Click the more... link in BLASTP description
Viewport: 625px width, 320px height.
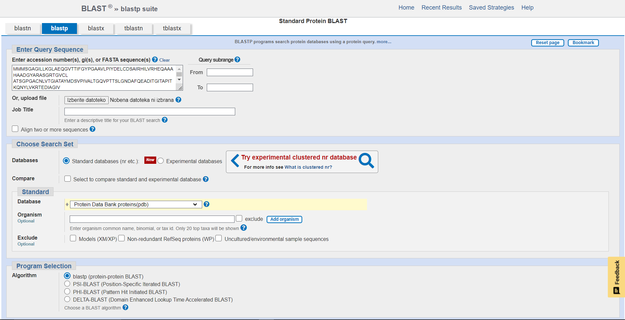[384, 42]
